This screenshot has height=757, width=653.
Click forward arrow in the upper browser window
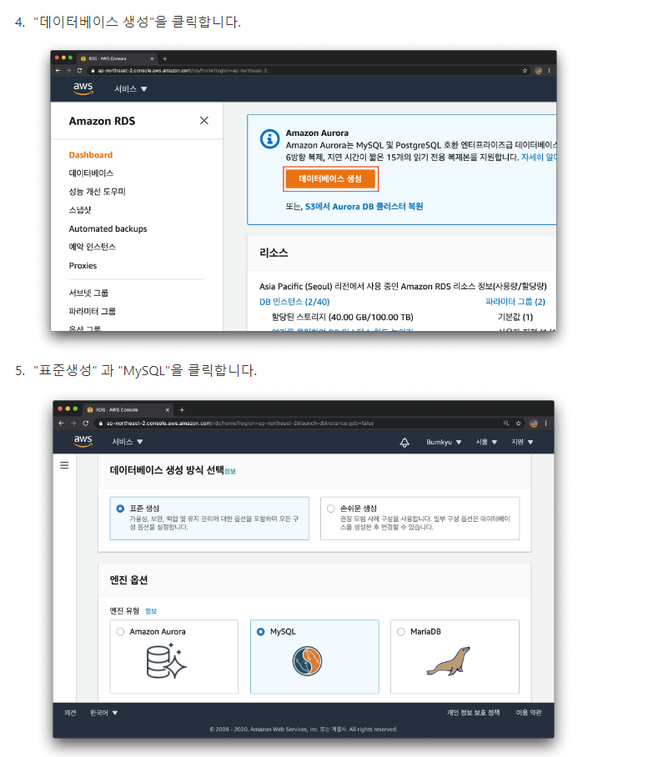68,71
